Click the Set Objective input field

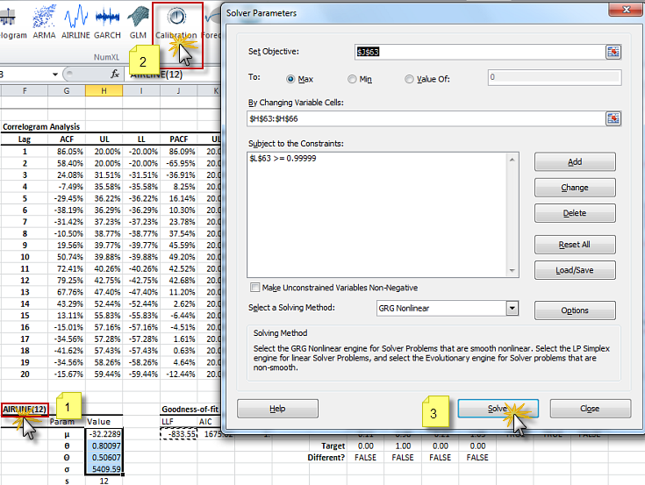[478, 52]
